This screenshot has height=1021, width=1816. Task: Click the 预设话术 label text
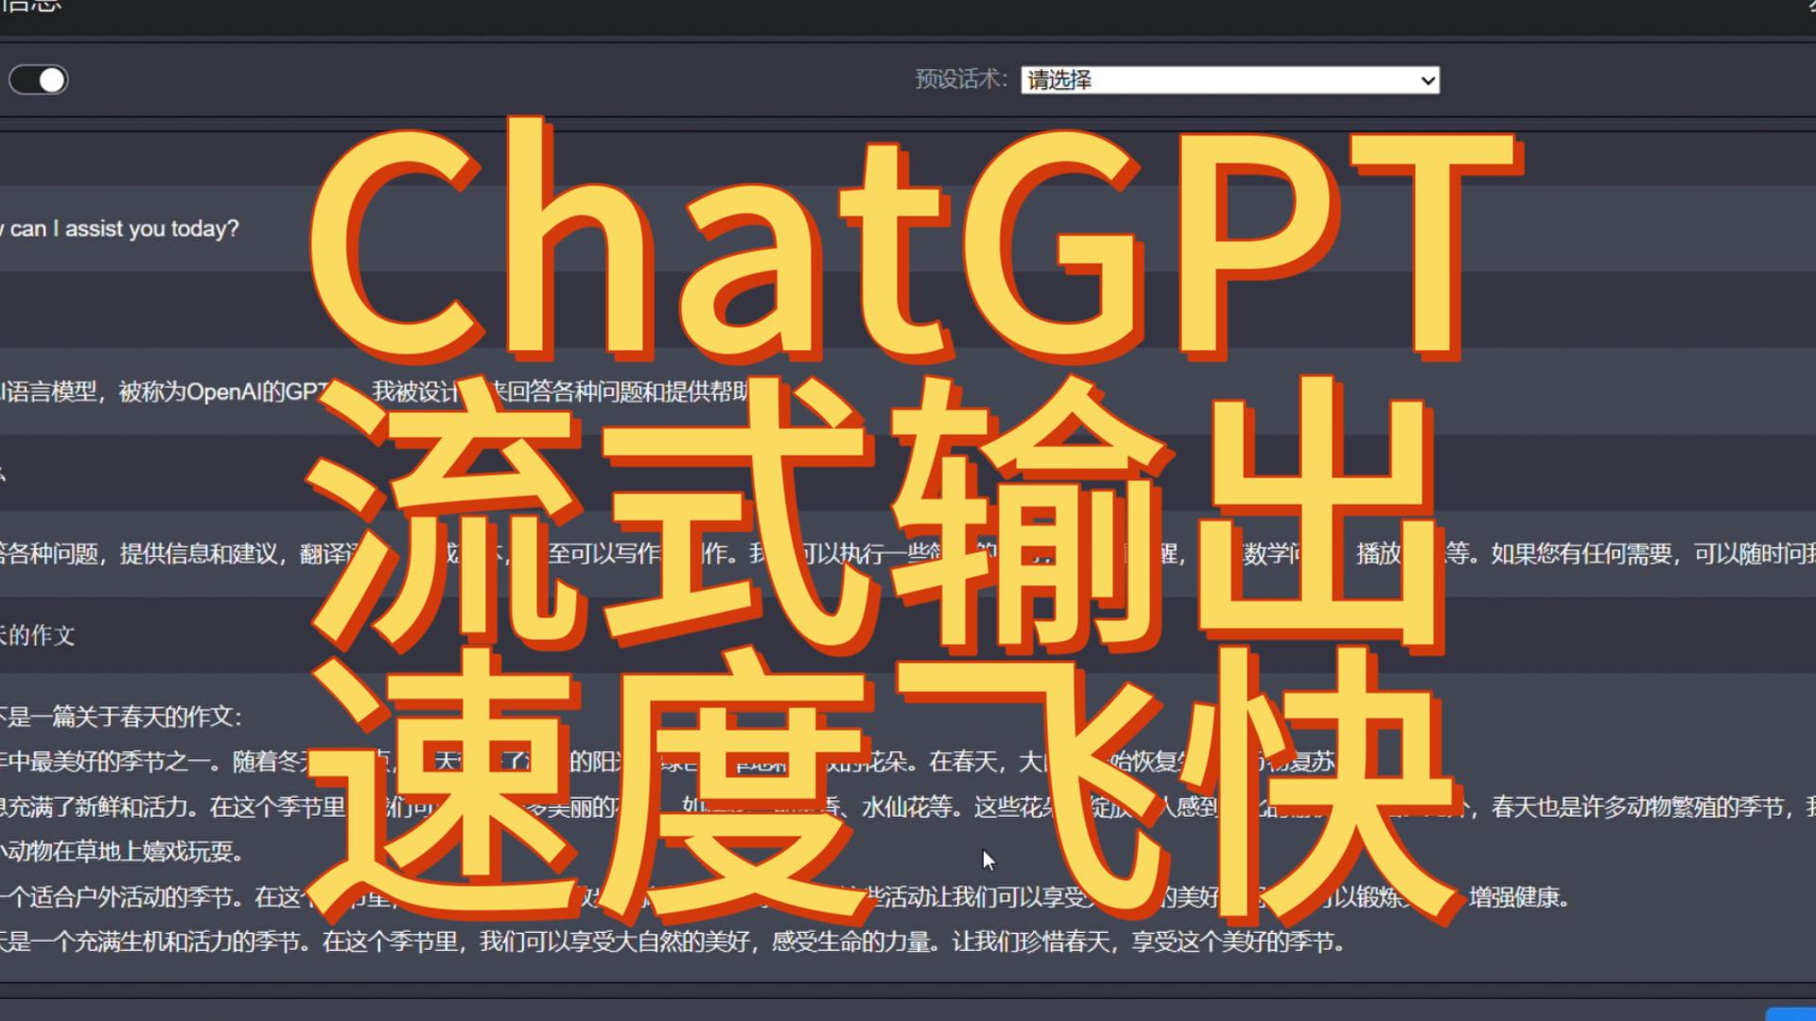(960, 79)
